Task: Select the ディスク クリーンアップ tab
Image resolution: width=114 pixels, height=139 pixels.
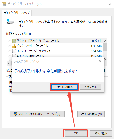Action: [17, 13]
